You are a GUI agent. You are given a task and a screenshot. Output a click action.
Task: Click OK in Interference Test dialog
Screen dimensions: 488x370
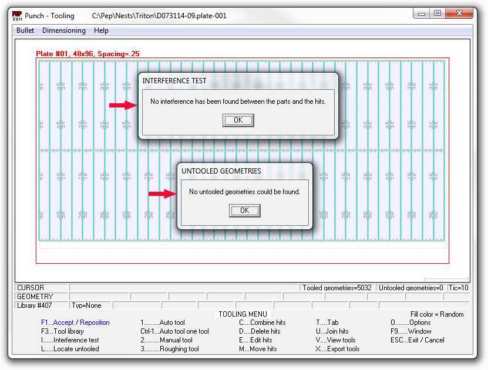[x=238, y=120]
